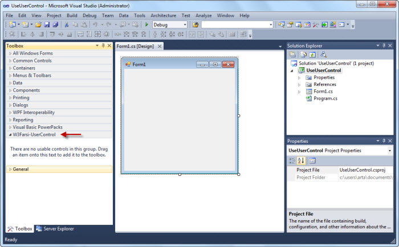Toggle auto-hide pin on Properties panel
399x247 pixels.
[384, 141]
